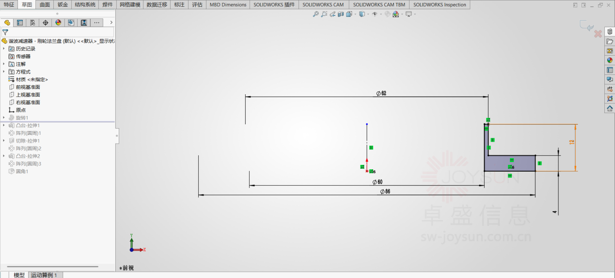This screenshot has height=278, width=615.
Task: Select 前视基准面 in the feature tree
Action: click(28, 87)
